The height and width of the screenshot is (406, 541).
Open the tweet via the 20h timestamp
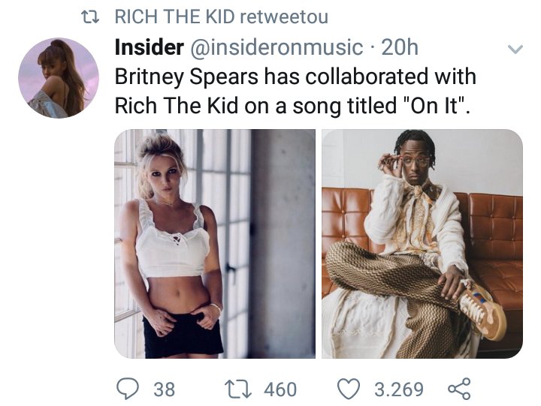400,48
